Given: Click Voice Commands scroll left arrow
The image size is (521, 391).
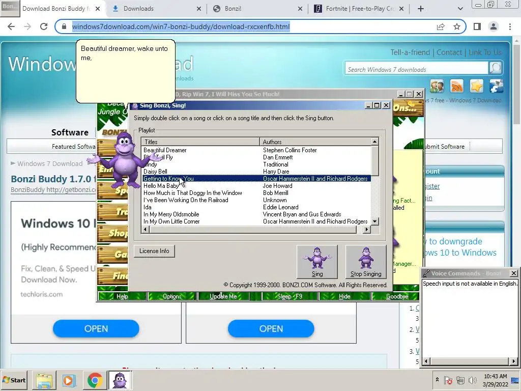Looking at the screenshot, I should (x=426, y=361).
